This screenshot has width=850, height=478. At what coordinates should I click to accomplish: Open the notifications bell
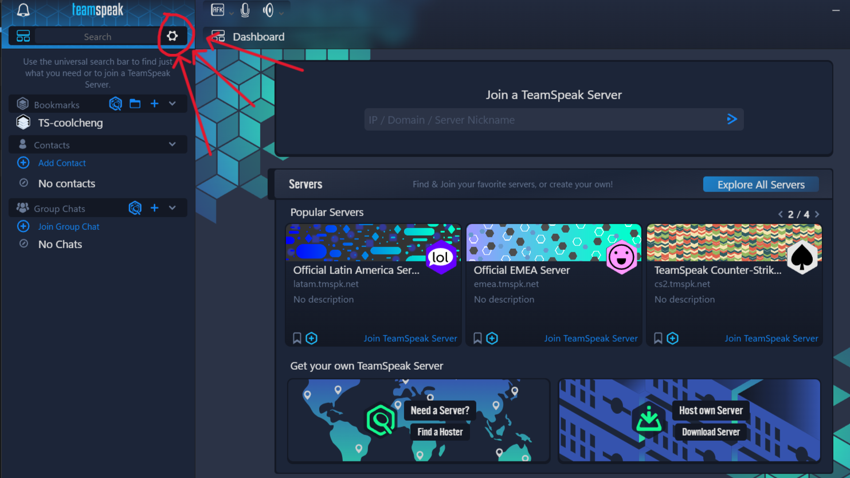coord(23,10)
